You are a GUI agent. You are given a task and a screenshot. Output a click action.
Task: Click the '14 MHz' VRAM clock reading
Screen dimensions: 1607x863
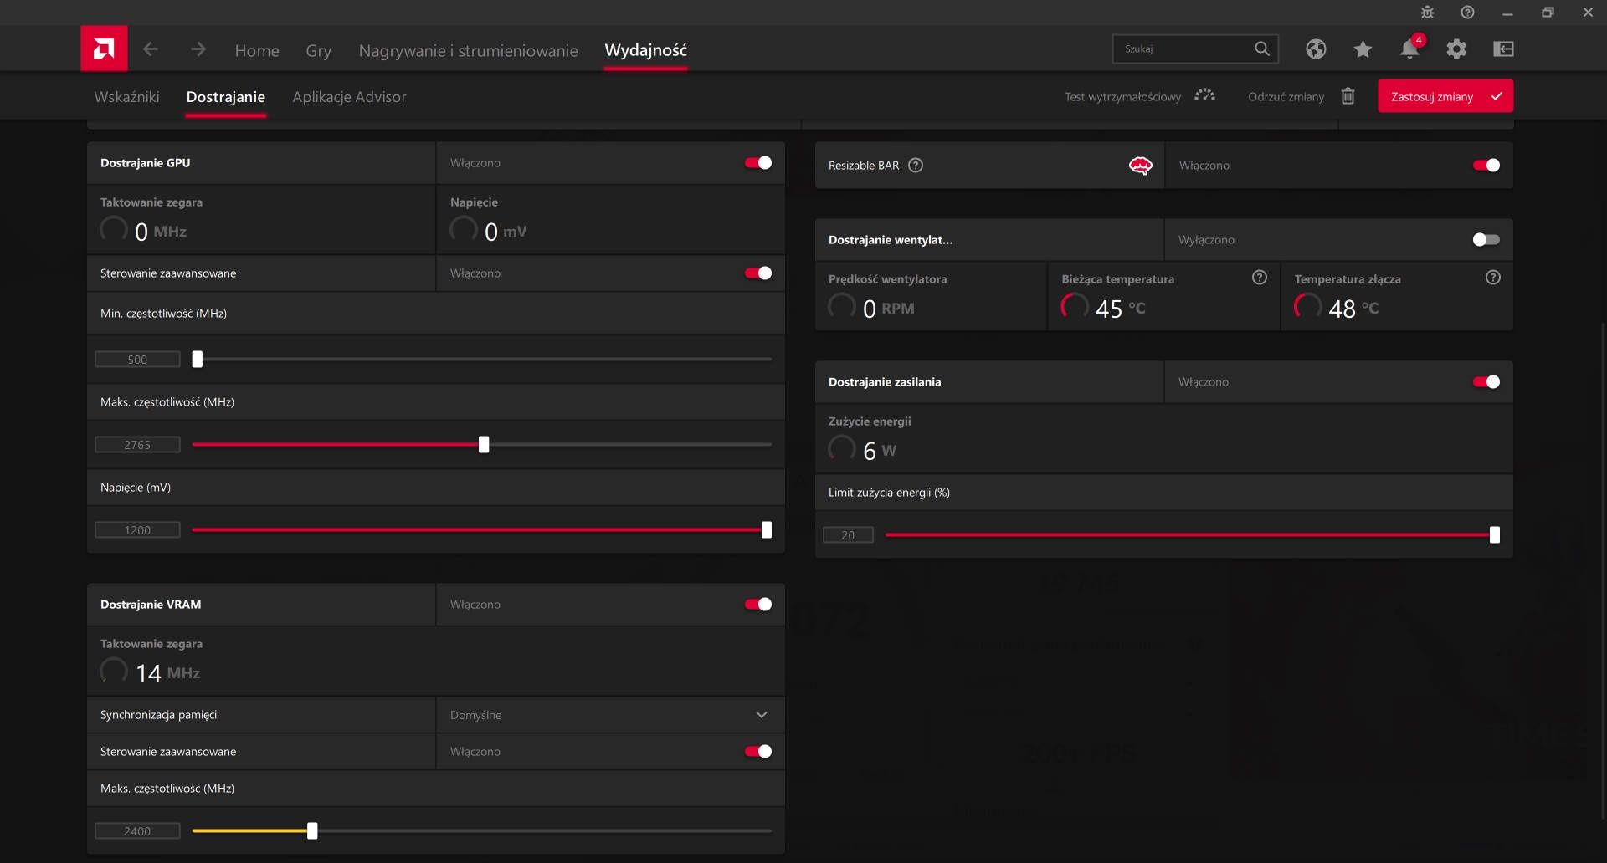(167, 672)
